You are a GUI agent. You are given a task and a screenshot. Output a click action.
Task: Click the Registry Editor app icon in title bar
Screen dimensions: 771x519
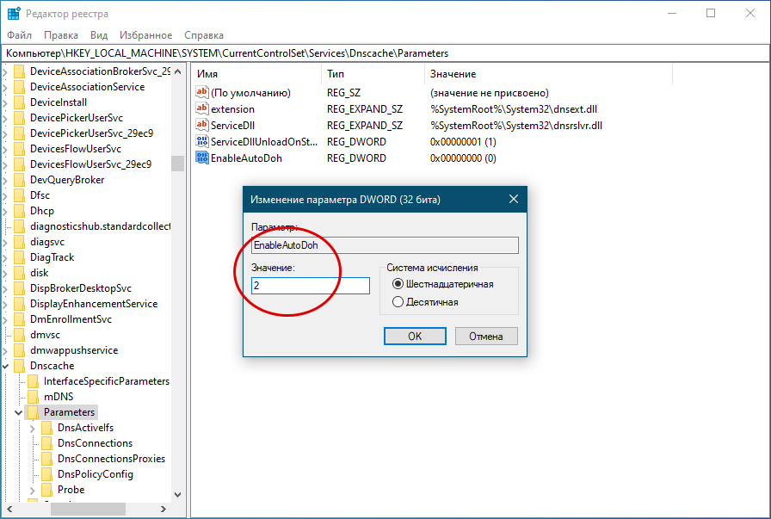14,13
